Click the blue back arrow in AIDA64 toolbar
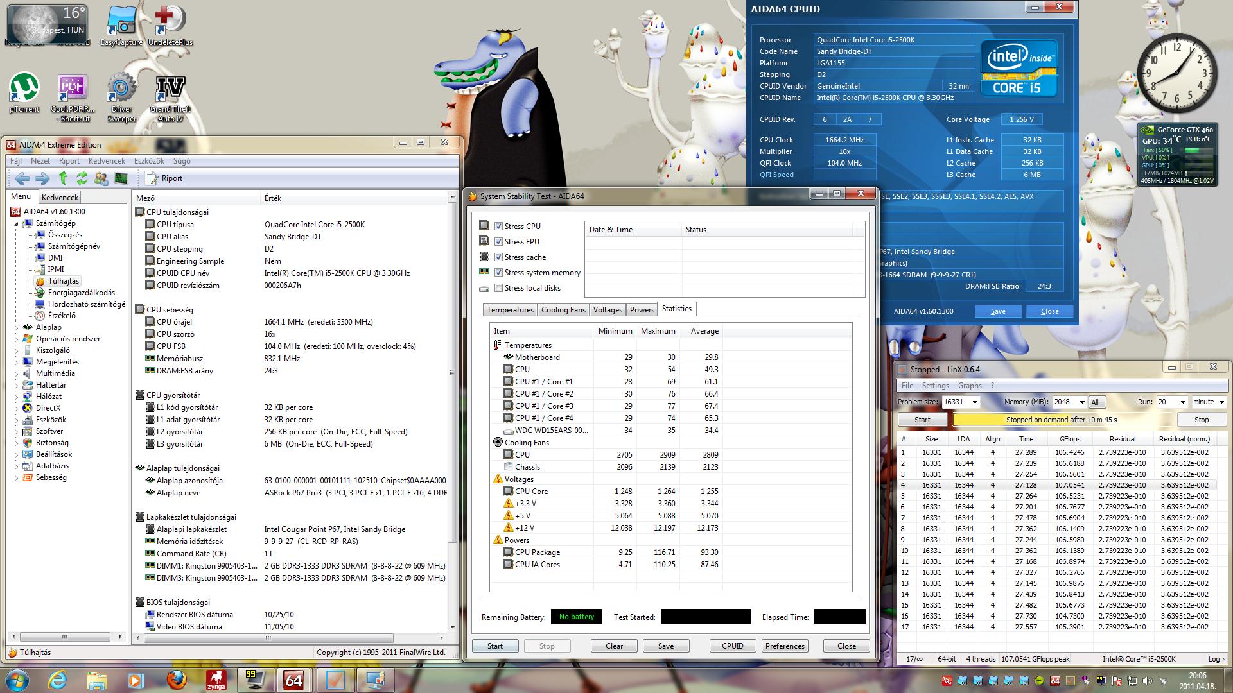 (x=22, y=178)
